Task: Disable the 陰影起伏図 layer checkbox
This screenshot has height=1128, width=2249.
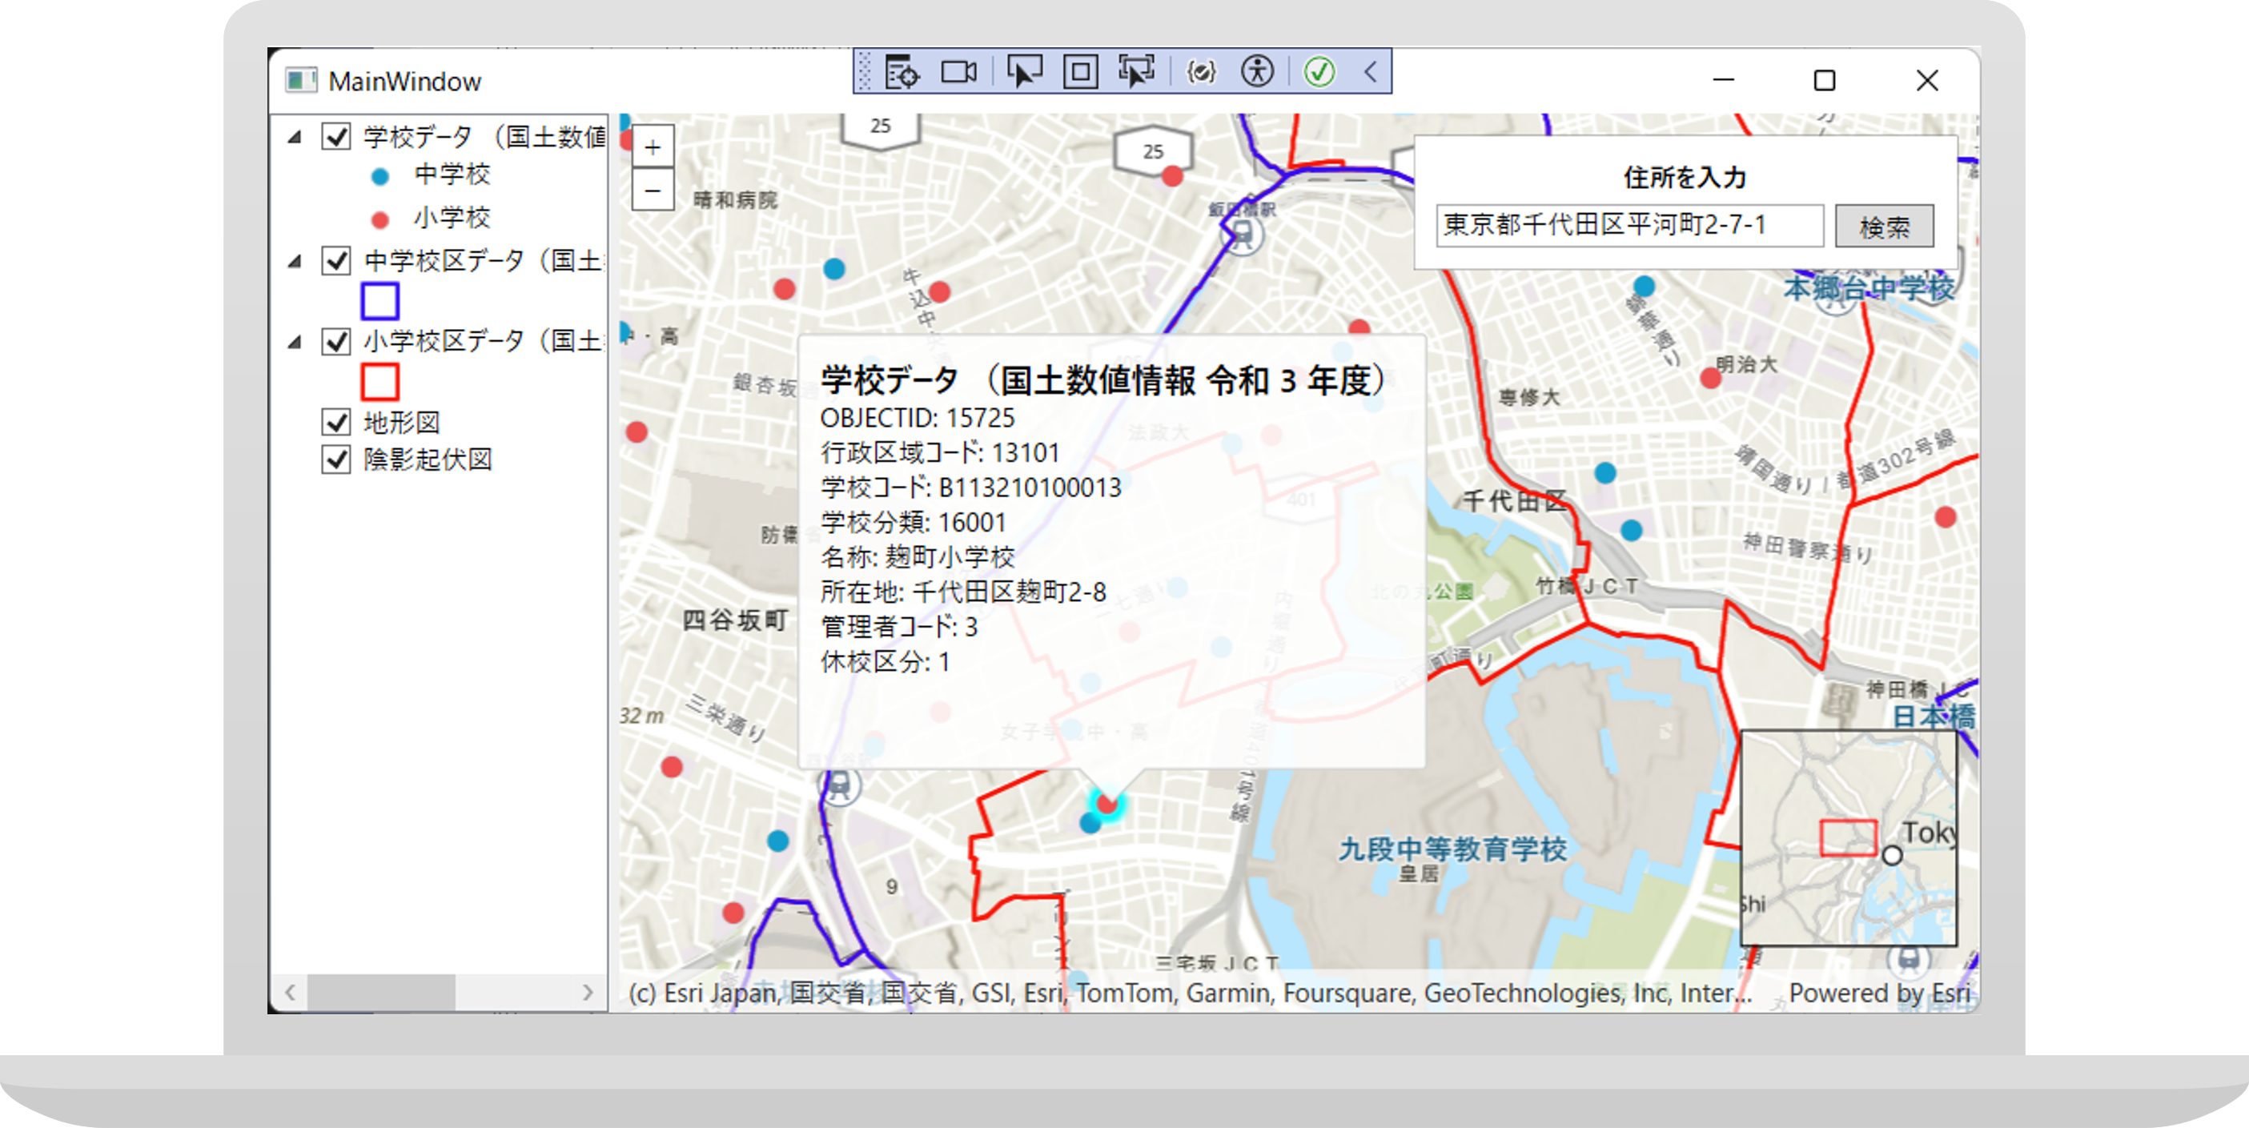Action: 336,460
